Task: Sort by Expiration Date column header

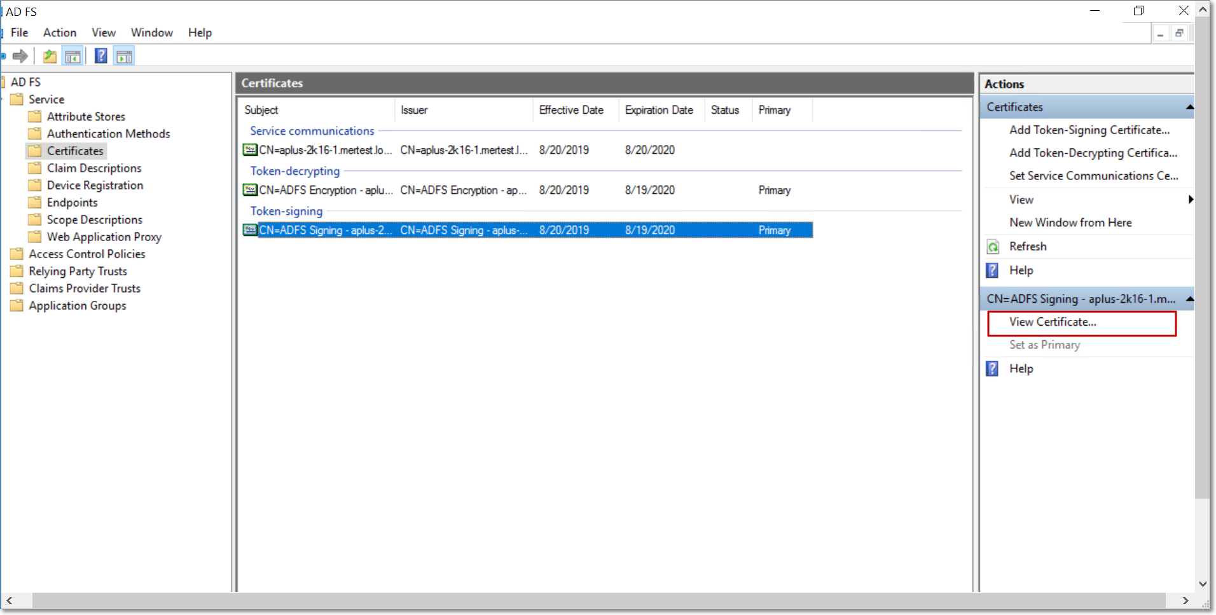Action: pos(659,110)
